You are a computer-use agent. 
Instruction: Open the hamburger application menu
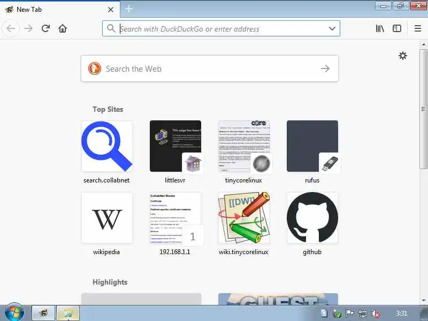(418, 28)
